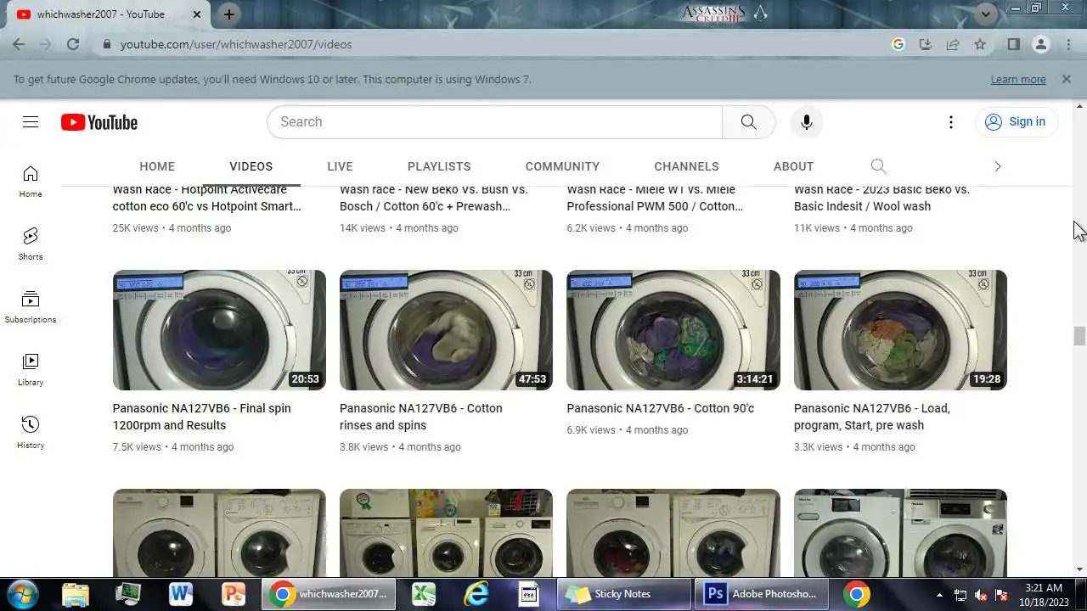The width and height of the screenshot is (1087, 611).
Task: Switch to whichwasher2007 Chrome taskbar window
Action: click(x=329, y=594)
